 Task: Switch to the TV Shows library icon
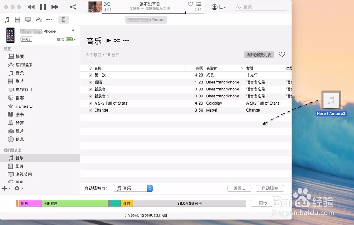click(28, 19)
